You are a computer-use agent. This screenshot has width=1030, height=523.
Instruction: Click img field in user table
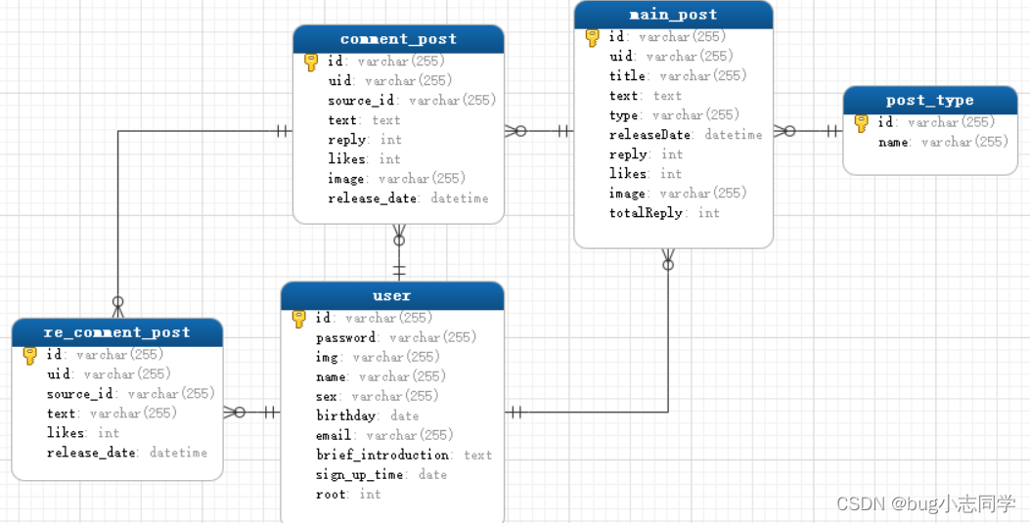[x=378, y=358]
